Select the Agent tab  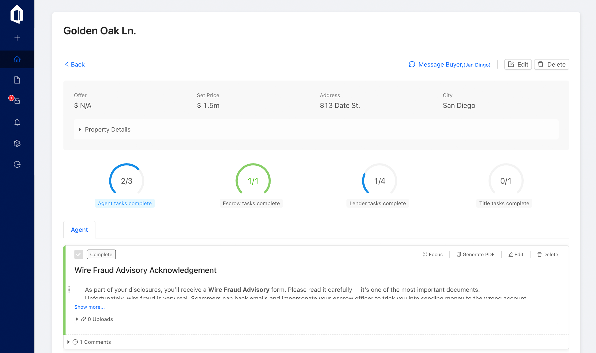pos(79,229)
